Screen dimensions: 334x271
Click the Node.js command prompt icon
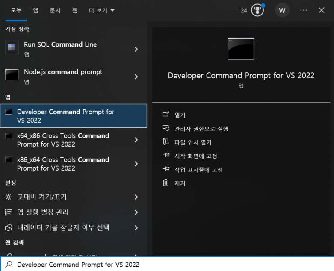click(12, 75)
